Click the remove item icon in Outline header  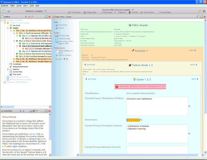[x=29, y=17]
